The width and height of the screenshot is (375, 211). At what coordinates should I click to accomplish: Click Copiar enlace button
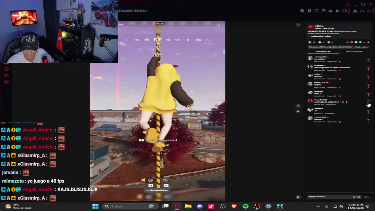click(x=361, y=47)
